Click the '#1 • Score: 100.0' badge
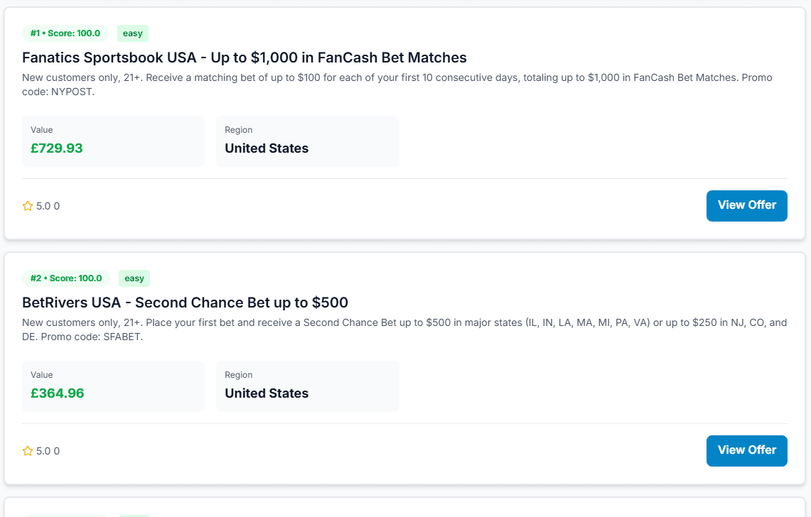Image resolution: width=811 pixels, height=517 pixels. [x=65, y=33]
